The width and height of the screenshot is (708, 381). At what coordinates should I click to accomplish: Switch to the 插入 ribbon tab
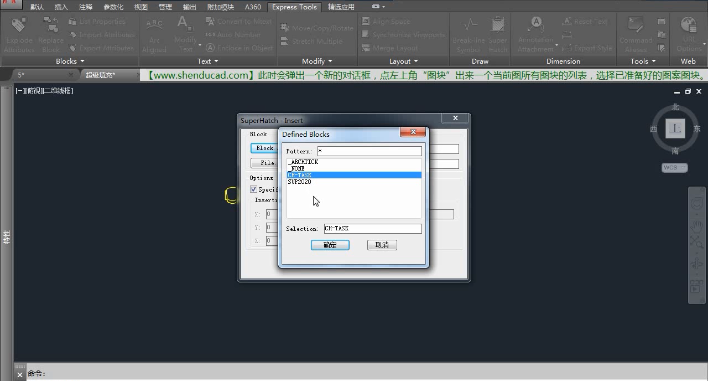pyautogui.click(x=61, y=7)
